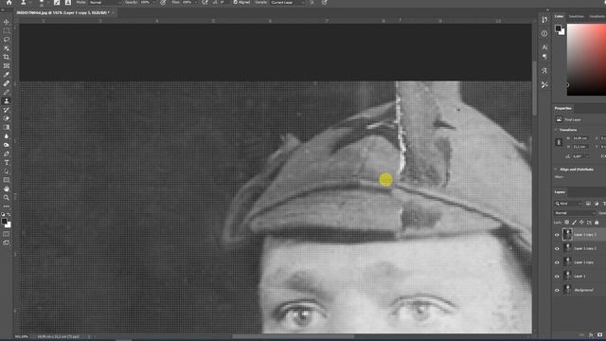Open the clone stamp Mode dropdown
The image size is (606, 341).
pyautogui.click(x=105, y=2)
